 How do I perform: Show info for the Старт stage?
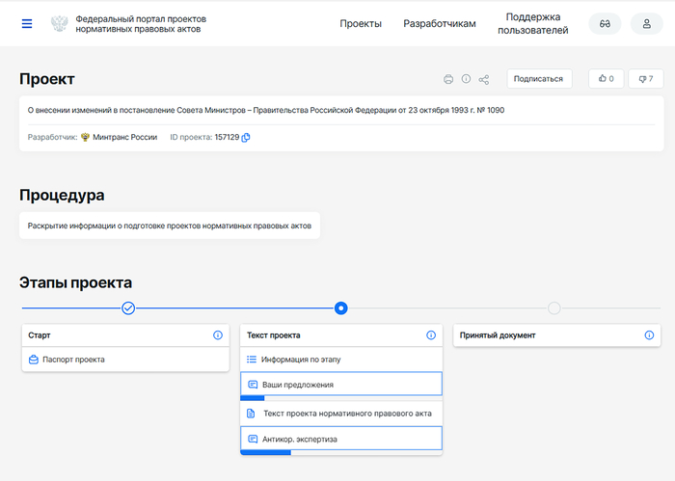(x=218, y=335)
